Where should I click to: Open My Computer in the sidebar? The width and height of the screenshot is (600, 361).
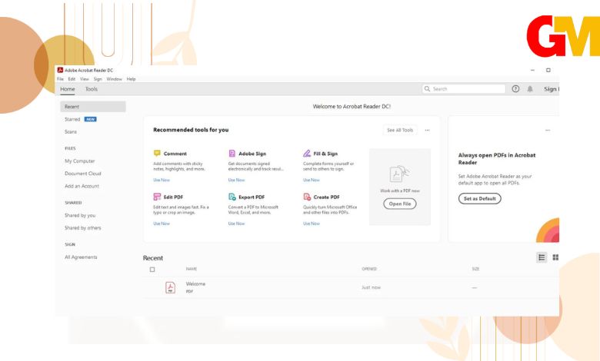(x=79, y=161)
